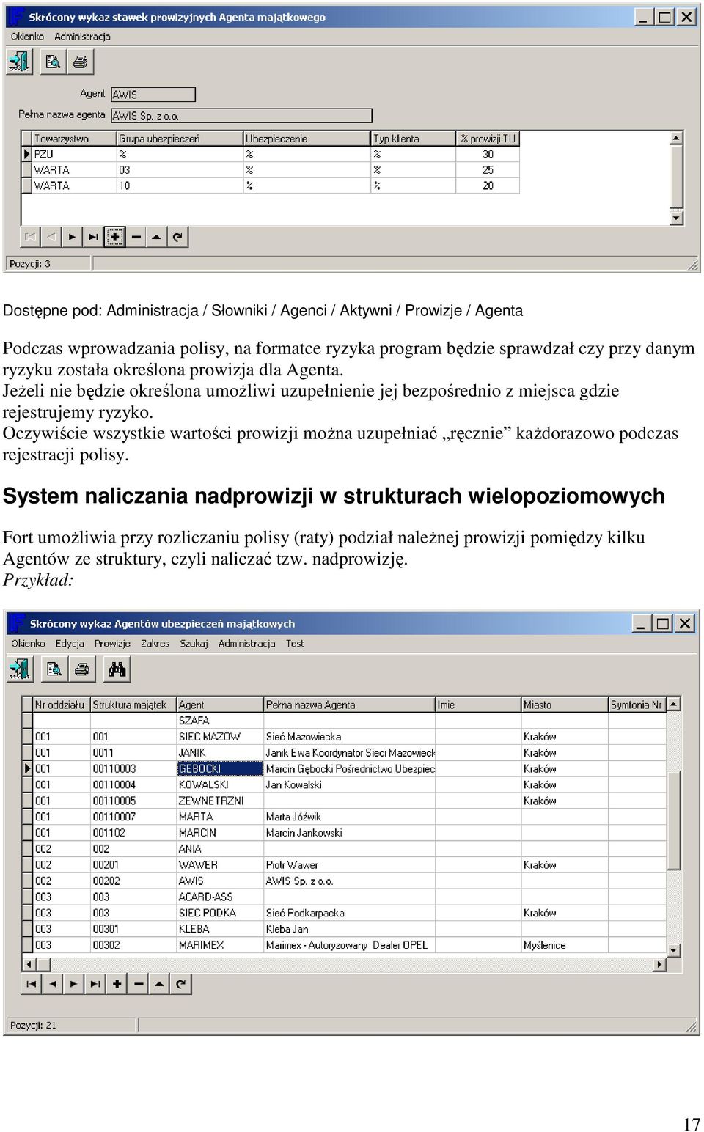Screen dimensions: 704x1132
Task: Go to next record in agents list navigator
Action: (74, 984)
